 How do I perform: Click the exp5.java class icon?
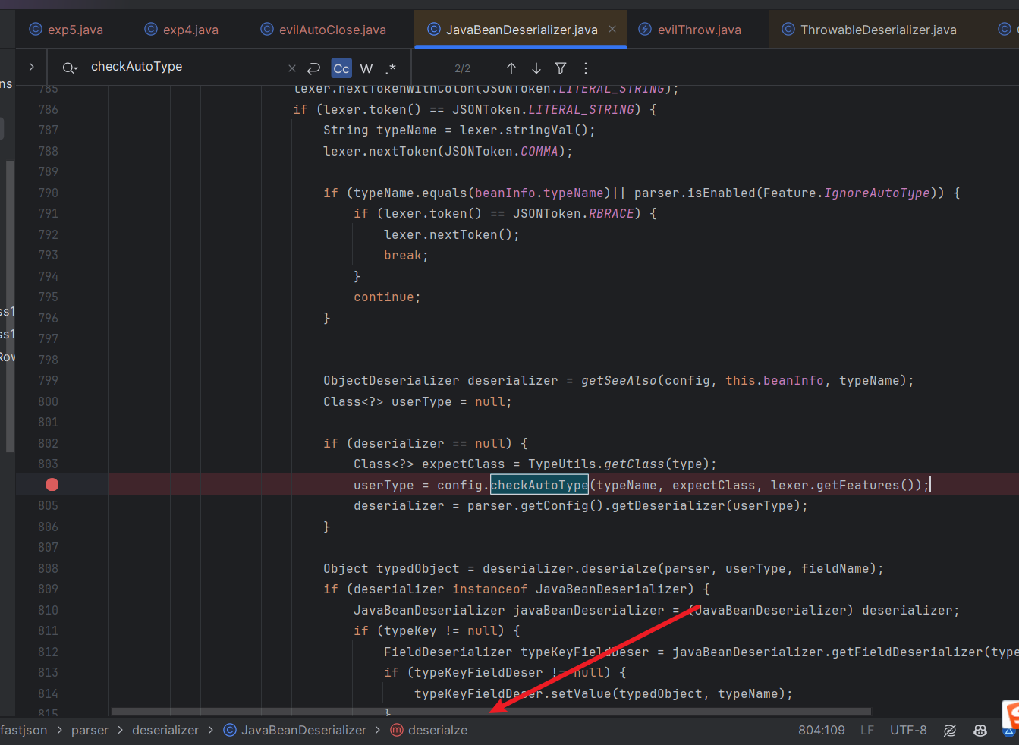tap(35, 30)
